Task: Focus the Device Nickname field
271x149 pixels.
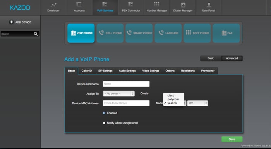Action: coord(126,84)
